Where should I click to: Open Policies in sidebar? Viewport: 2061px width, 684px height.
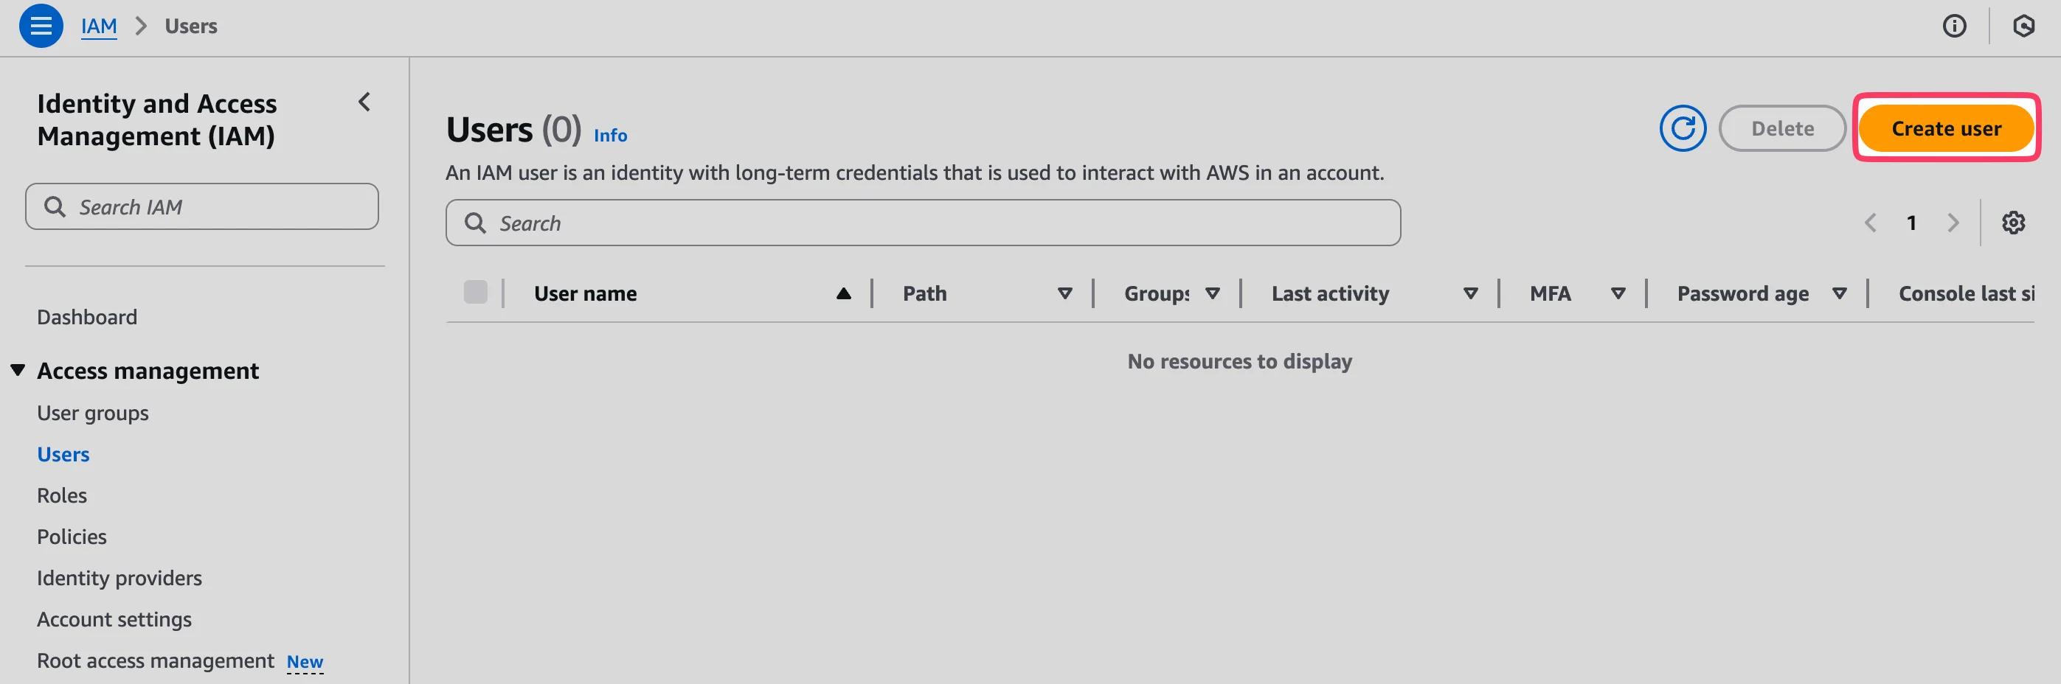tap(72, 537)
